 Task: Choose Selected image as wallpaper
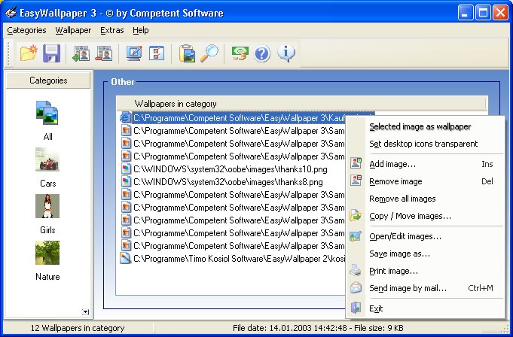tap(425, 126)
